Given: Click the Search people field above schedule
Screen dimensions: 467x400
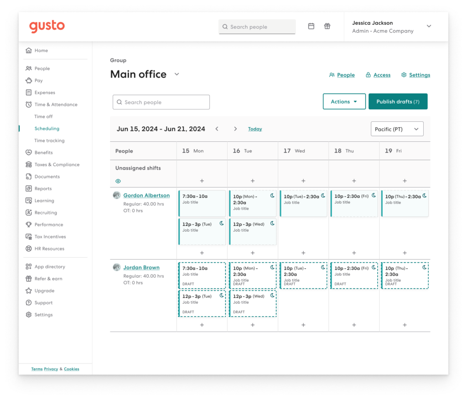Looking at the screenshot, I should point(161,102).
